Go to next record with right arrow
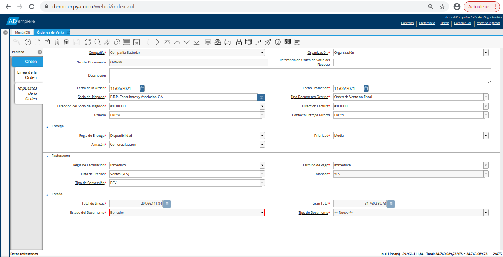 tap(158, 42)
